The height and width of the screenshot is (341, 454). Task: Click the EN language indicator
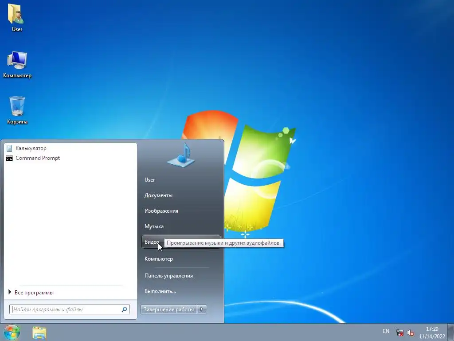tap(386, 331)
